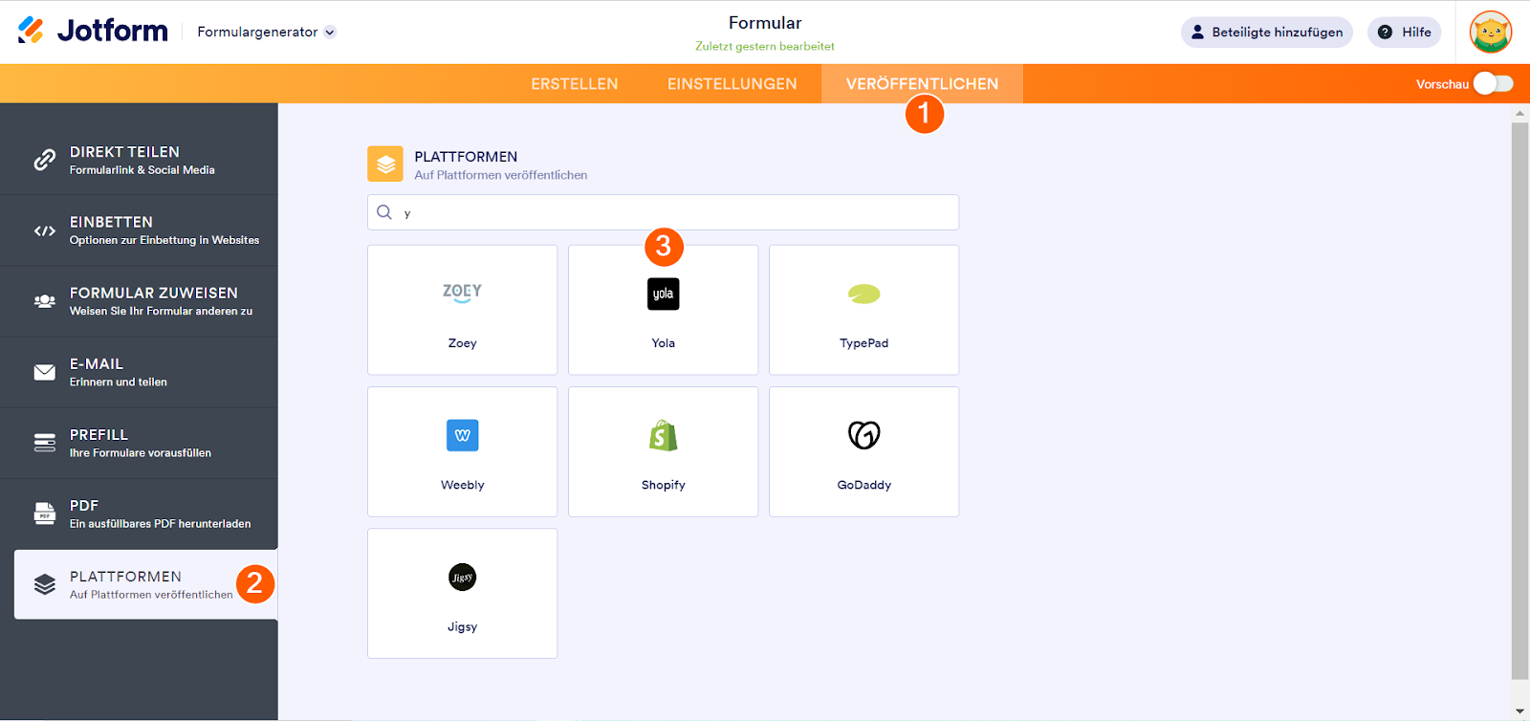
Task: Click the Formular title
Action: 765,23
